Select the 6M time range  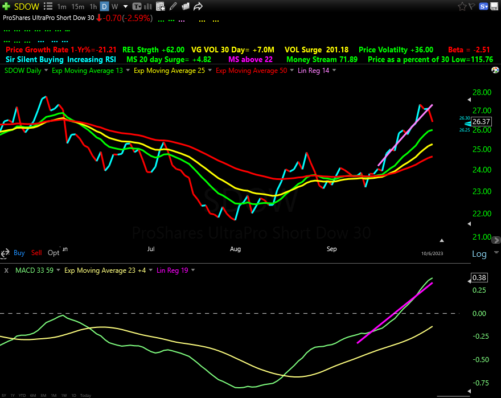(x=33, y=395)
